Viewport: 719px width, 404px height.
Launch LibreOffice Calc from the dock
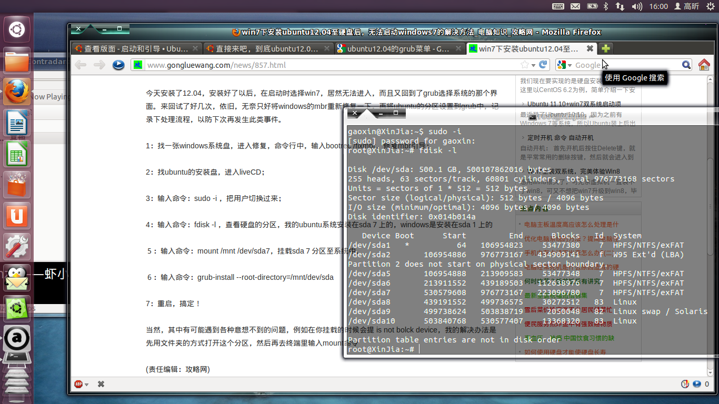[x=17, y=153]
